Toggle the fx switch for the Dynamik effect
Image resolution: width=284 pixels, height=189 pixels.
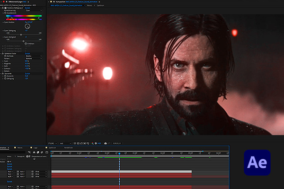(x=3, y=74)
